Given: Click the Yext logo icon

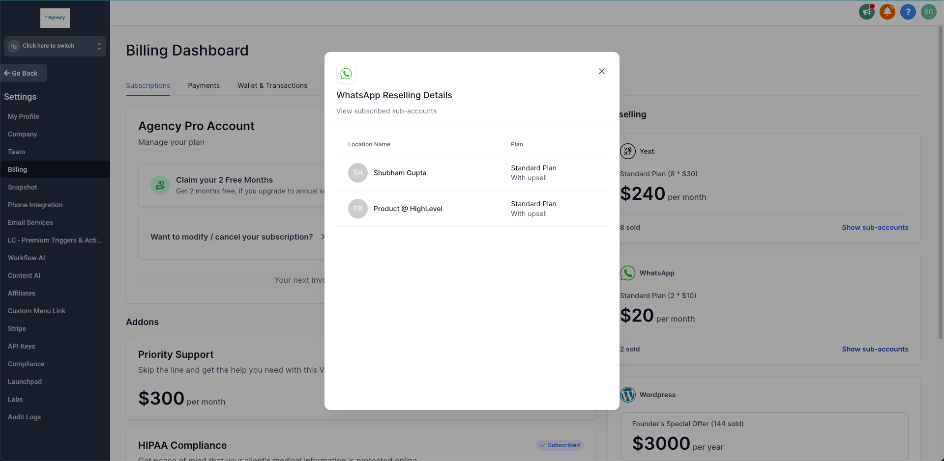Looking at the screenshot, I should [x=628, y=151].
